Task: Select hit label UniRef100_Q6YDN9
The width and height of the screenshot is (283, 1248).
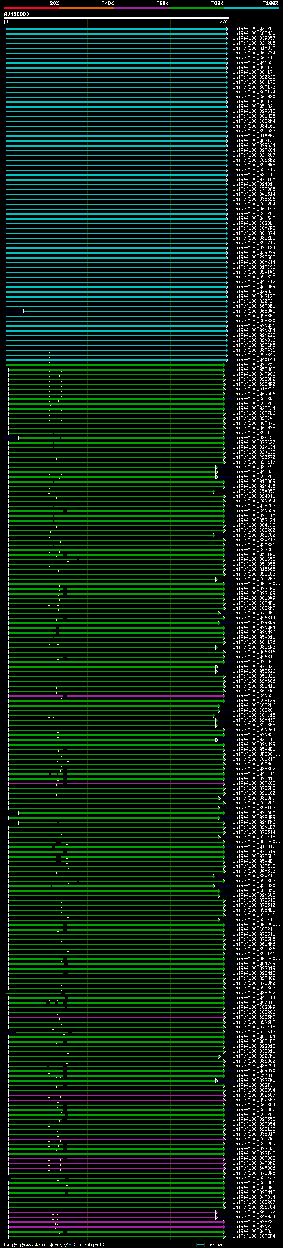Action: click(254, 286)
